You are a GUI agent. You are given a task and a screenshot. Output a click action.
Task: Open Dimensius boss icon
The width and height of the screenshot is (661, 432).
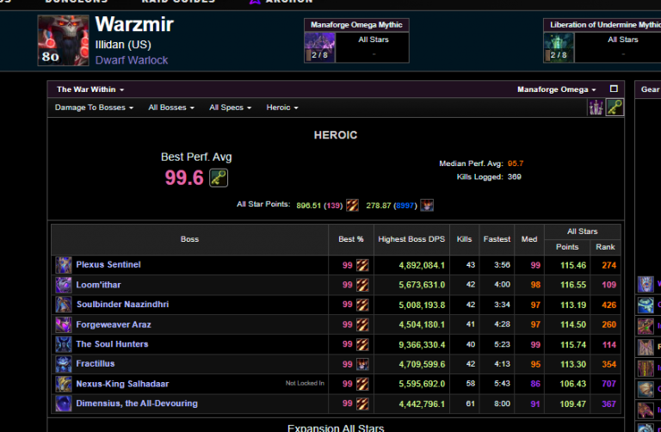pos(64,404)
